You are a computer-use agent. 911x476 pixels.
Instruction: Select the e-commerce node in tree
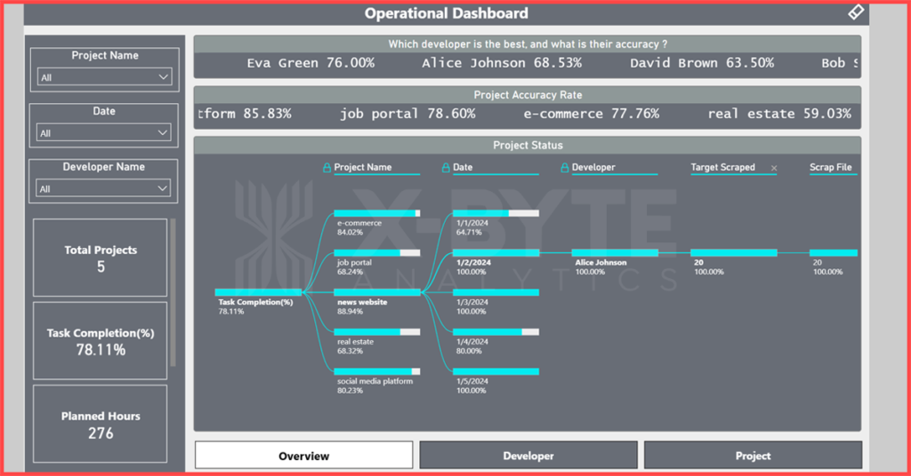(x=376, y=213)
